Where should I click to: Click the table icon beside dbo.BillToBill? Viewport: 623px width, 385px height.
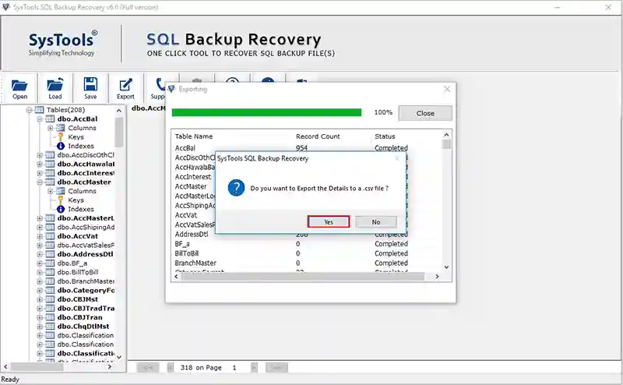tap(50, 273)
